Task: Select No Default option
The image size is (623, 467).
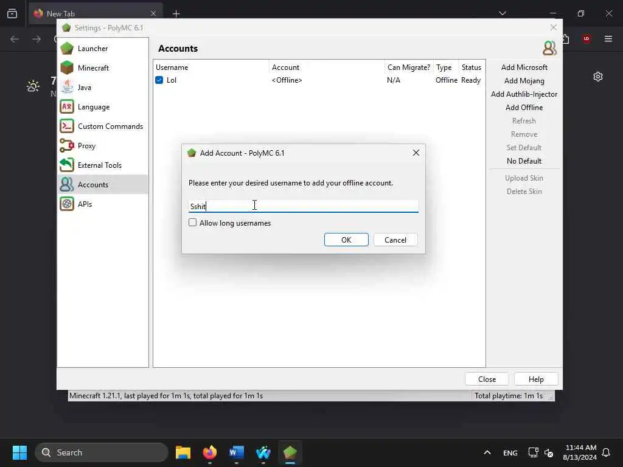Action: click(524, 161)
